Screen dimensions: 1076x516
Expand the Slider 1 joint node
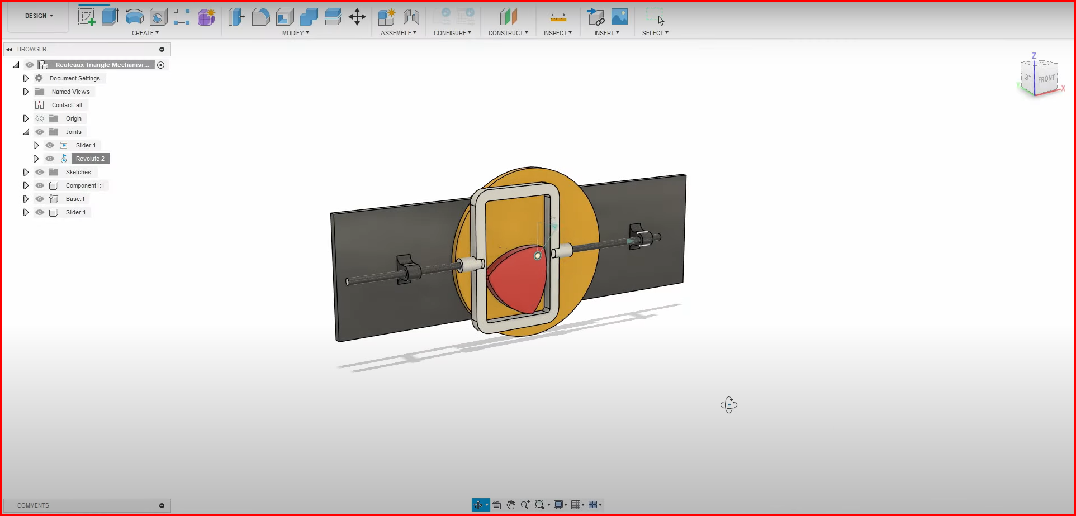36,145
